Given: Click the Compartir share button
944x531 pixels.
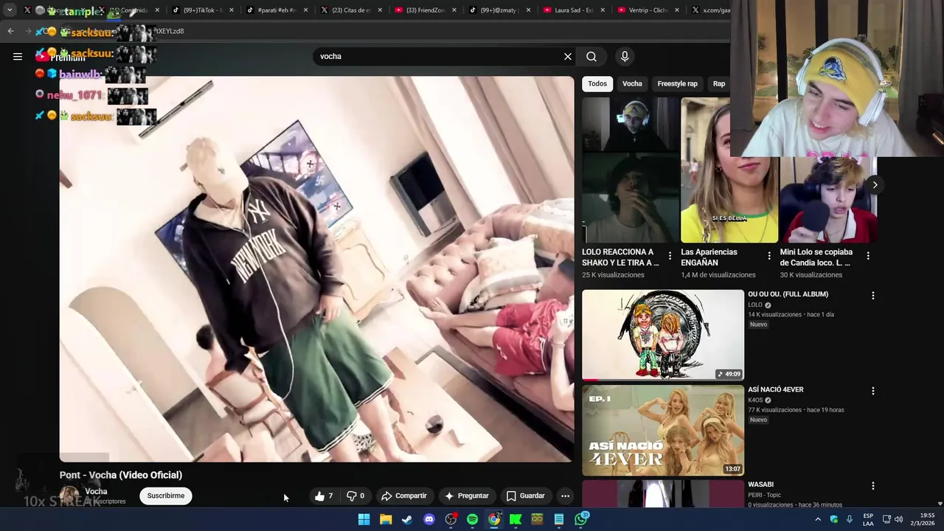Looking at the screenshot, I should [403, 496].
